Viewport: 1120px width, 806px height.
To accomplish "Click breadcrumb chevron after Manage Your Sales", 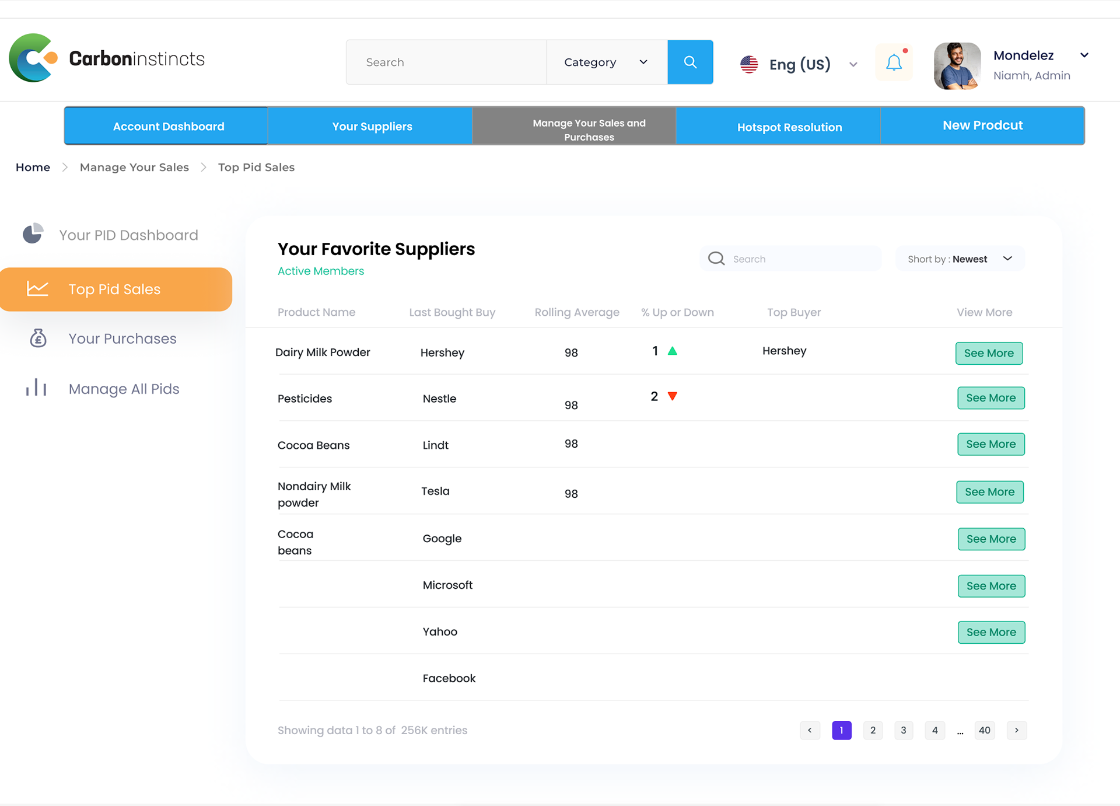I will pos(204,168).
